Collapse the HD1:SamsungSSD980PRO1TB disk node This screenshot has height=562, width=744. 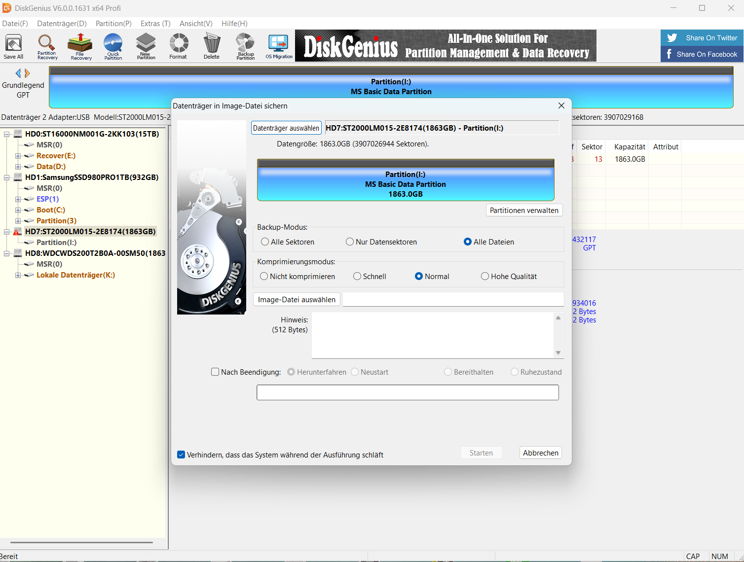(x=7, y=177)
